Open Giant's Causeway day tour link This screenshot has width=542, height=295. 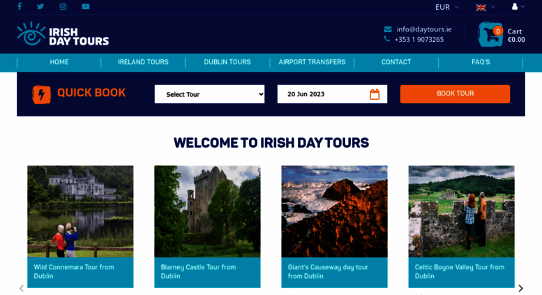[328, 271]
